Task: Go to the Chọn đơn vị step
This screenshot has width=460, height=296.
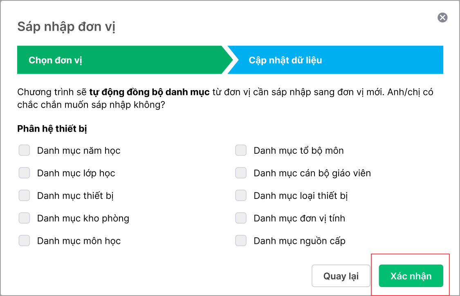Action: [x=56, y=60]
